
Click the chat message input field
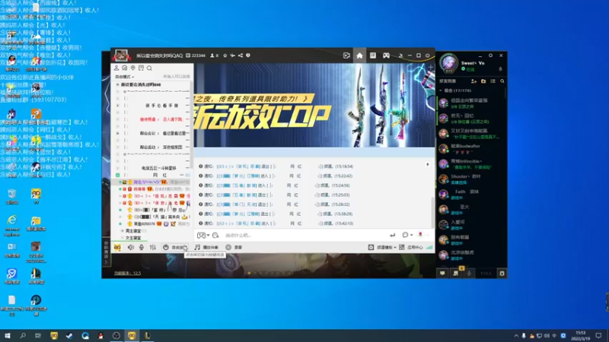305,236
